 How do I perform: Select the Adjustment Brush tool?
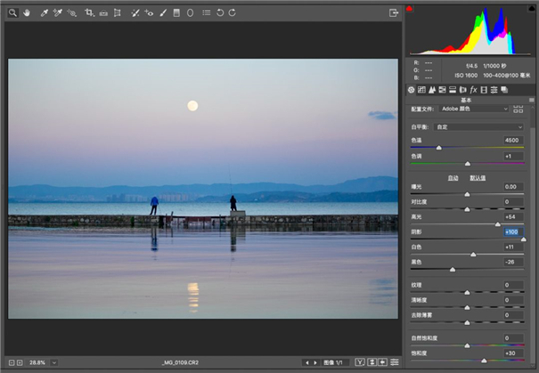pyautogui.click(x=163, y=13)
